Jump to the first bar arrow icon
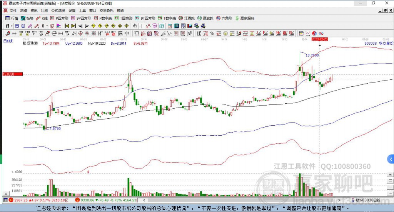 (67, 26)
